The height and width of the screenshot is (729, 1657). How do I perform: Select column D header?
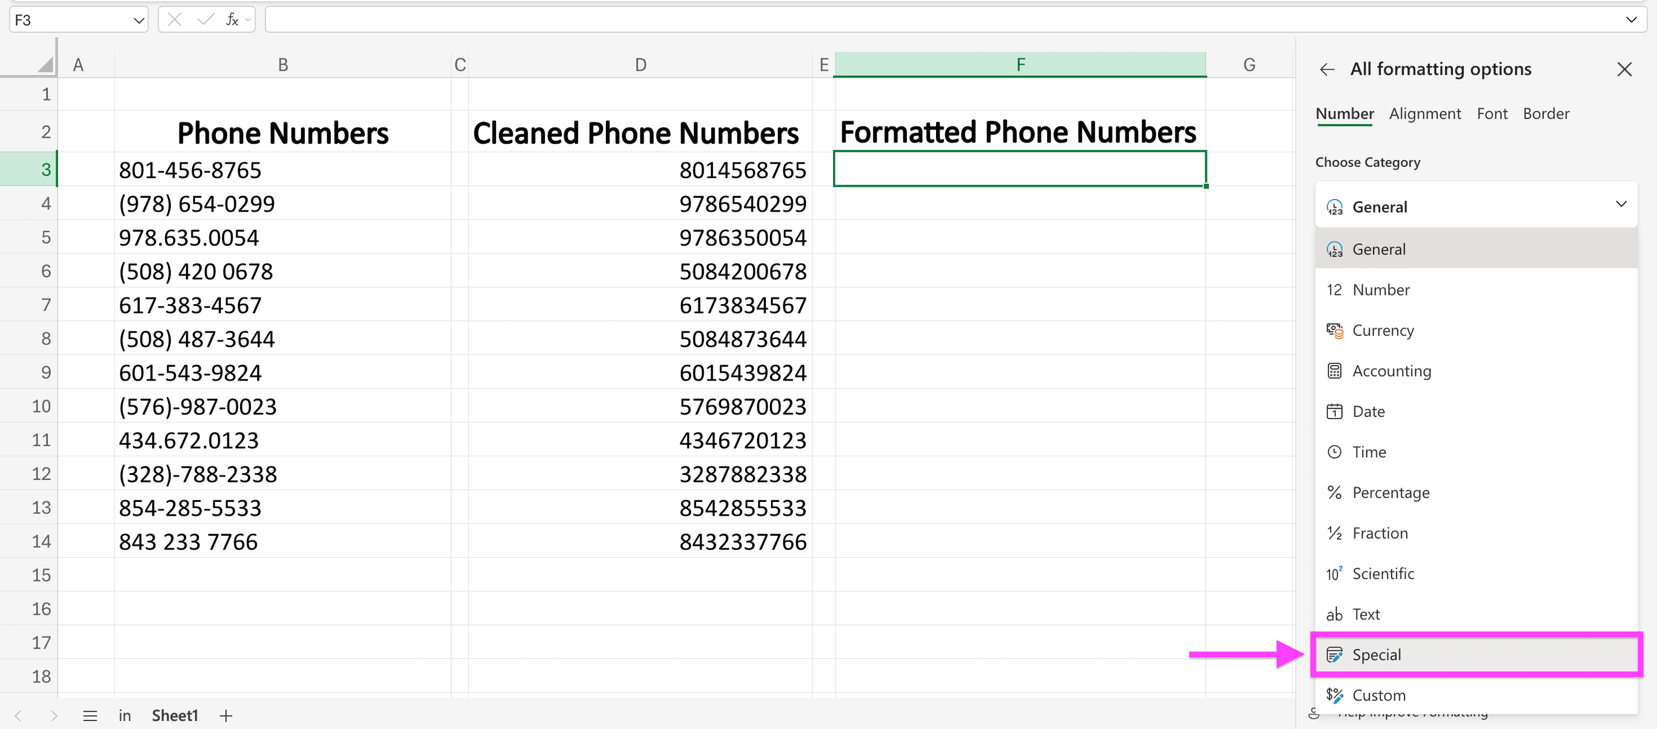coord(640,64)
